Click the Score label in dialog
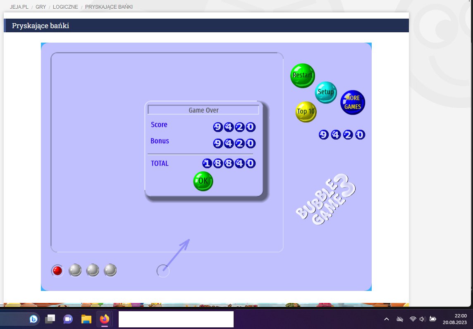 [x=159, y=125]
